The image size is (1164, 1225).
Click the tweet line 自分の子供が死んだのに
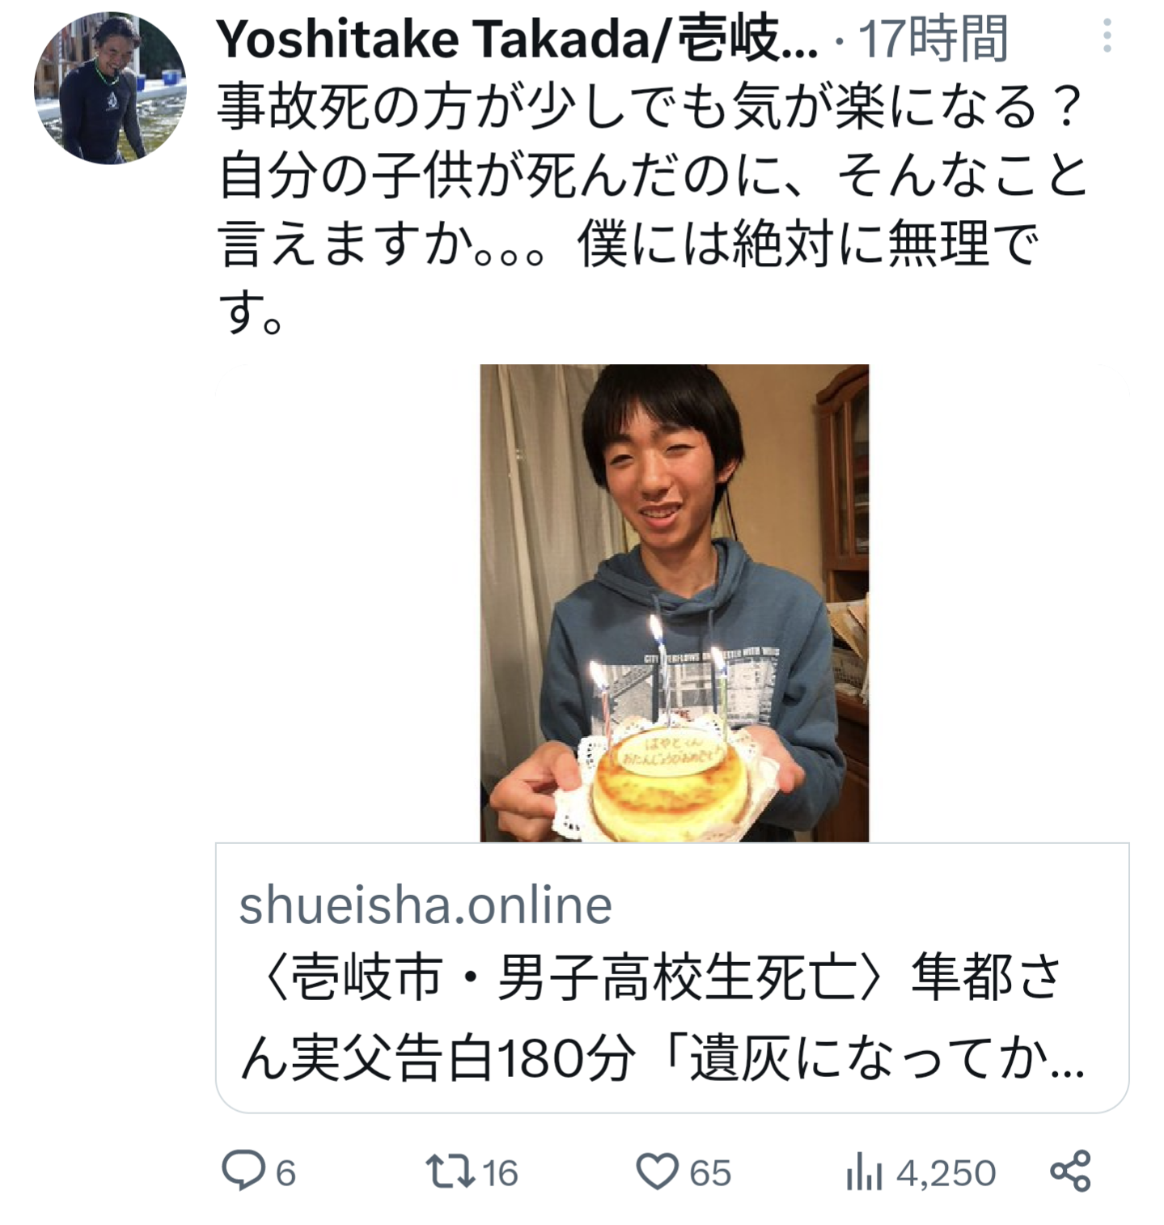(653, 175)
